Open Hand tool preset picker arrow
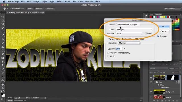 coord(7,9)
